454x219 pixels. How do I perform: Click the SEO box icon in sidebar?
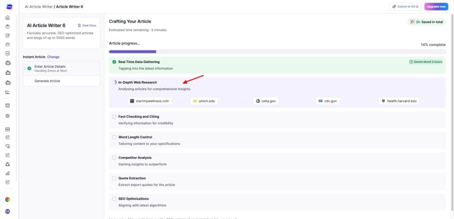click(8, 129)
